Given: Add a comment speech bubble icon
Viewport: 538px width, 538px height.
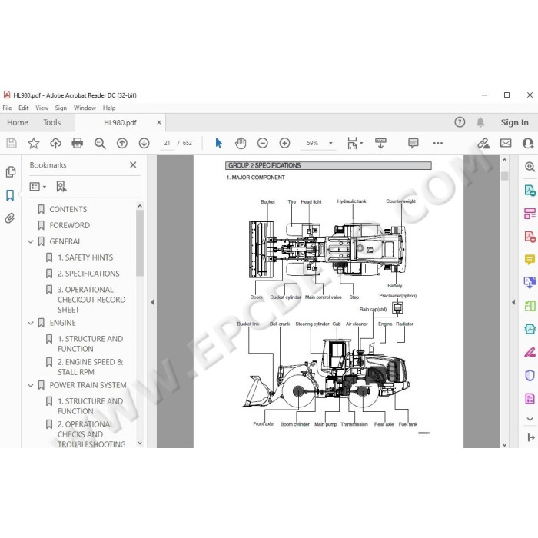Looking at the screenshot, I should 413,143.
